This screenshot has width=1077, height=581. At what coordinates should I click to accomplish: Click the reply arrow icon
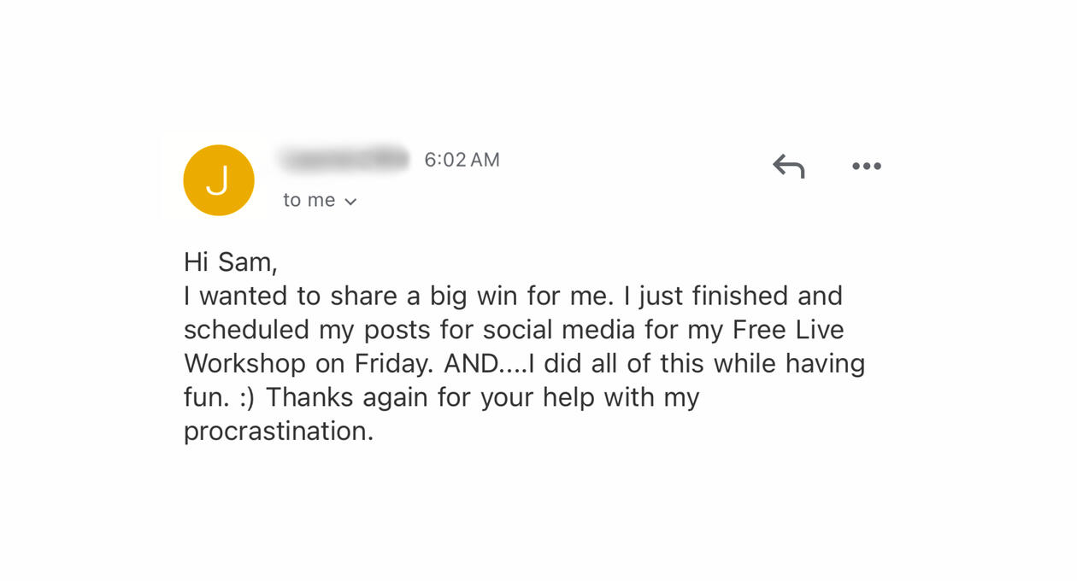click(x=788, y=166)
